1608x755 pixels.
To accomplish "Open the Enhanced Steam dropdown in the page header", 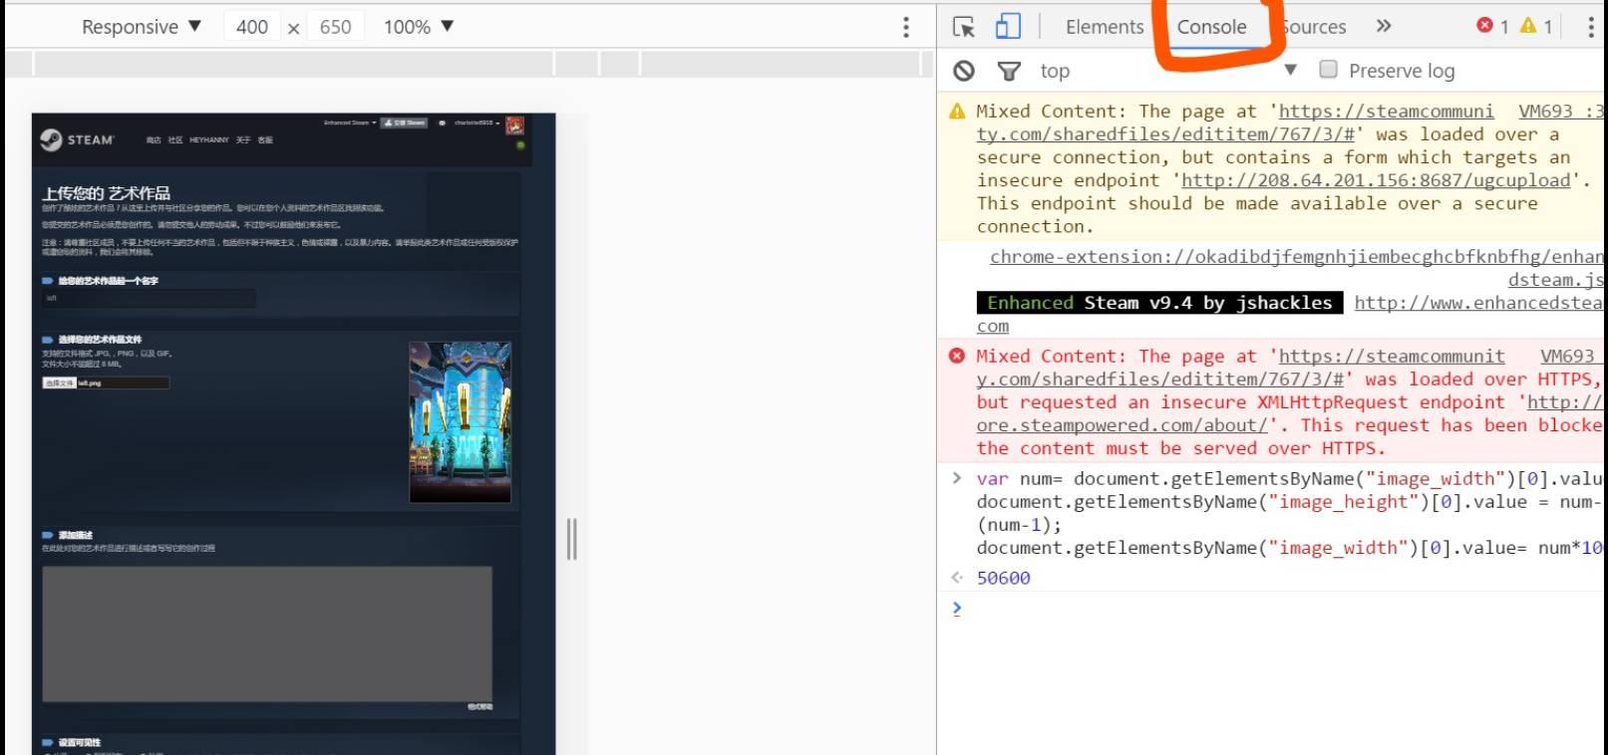I will tap(350, 123).
